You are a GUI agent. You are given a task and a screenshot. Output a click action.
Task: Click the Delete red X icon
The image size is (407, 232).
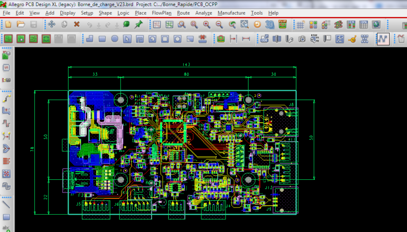tap(77, 24)
